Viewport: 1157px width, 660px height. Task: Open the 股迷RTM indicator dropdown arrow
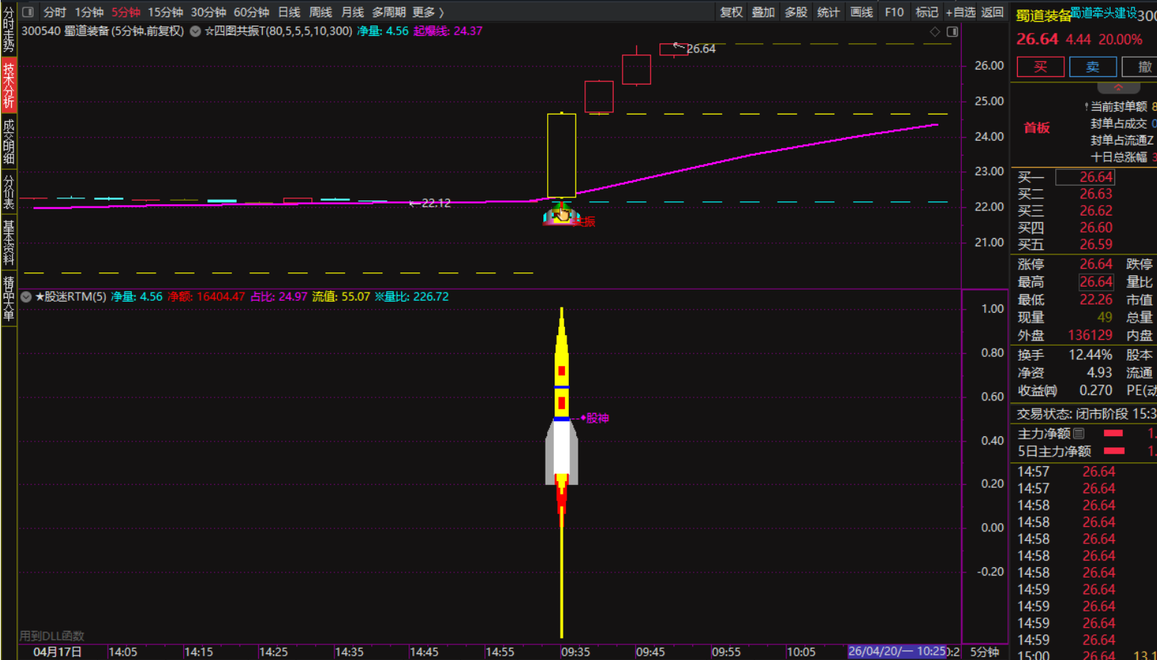pyautogui.click(x=26, y=297)
